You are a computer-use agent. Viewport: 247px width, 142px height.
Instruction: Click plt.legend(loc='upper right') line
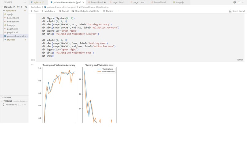(x=60, y=50)
